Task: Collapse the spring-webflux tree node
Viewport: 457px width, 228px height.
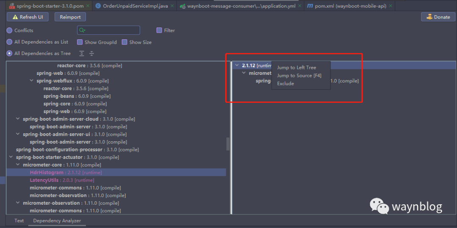Action: [31, 81]
